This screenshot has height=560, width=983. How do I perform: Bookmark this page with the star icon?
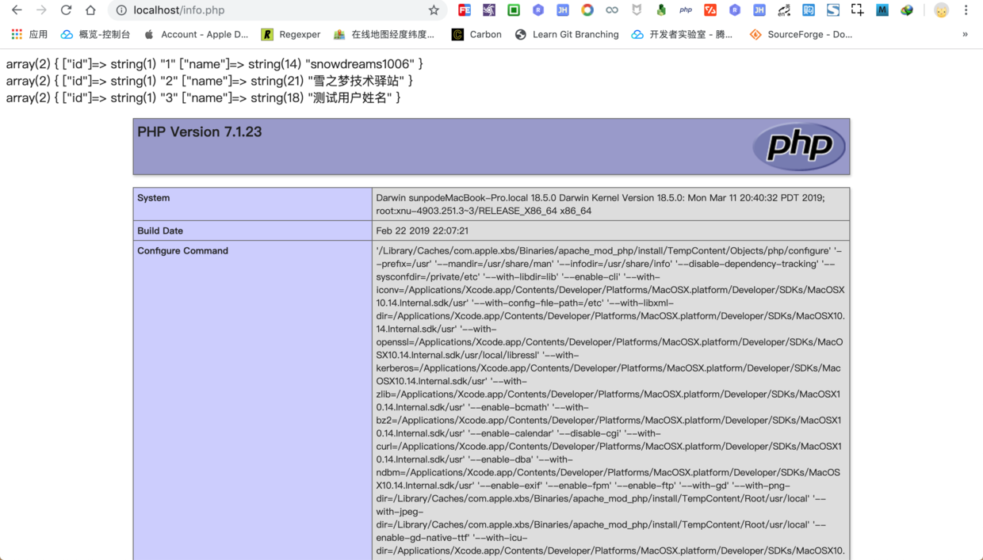coord(434,10)
